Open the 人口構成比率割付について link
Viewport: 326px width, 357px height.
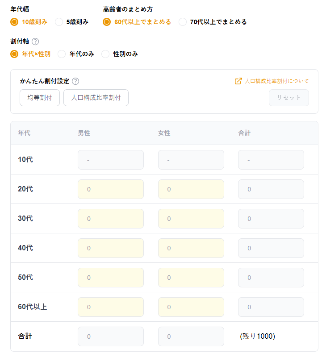tap(277, 81)
